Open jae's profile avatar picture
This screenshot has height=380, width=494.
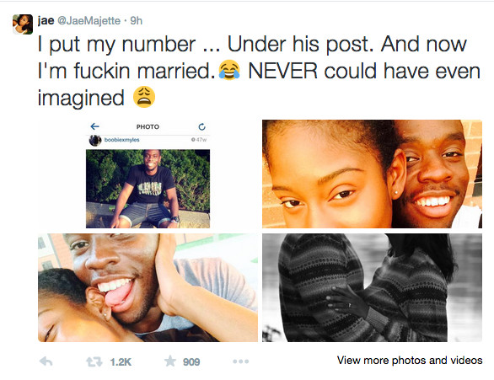point(23,24)
